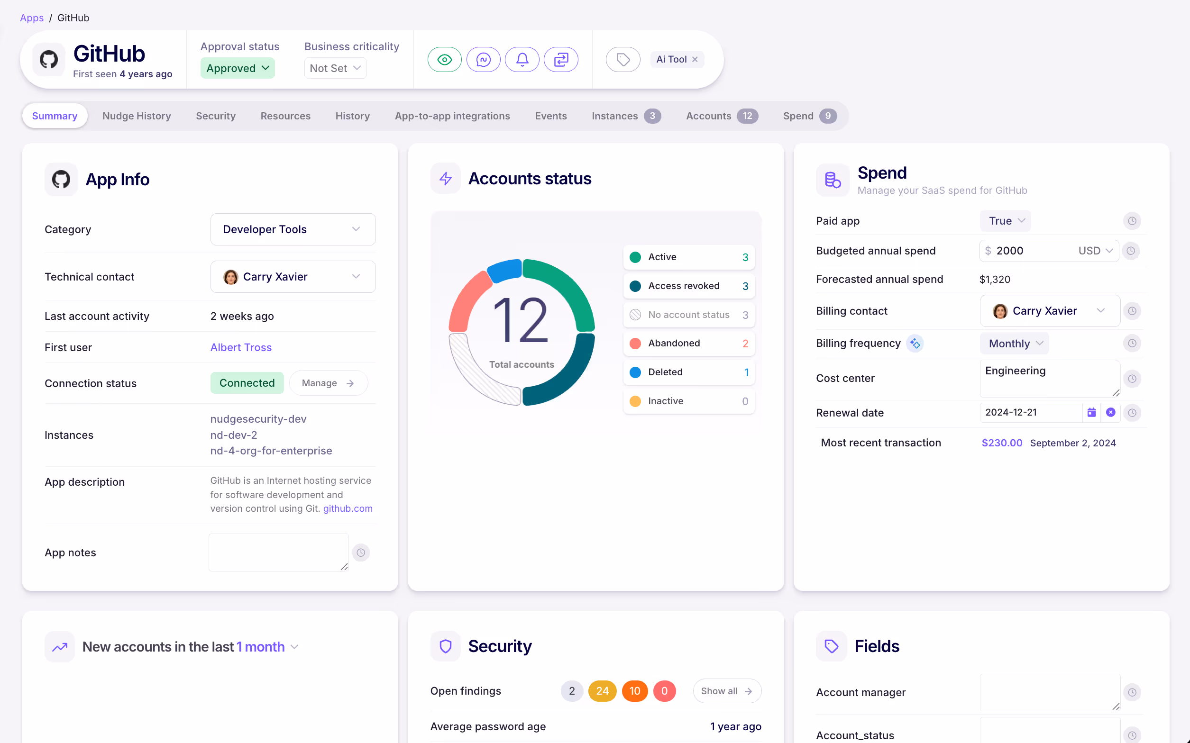This screenshot has height=743, width=1190.
Task: Click the tag icon beside Ai Tool
Action: point(623,59)
